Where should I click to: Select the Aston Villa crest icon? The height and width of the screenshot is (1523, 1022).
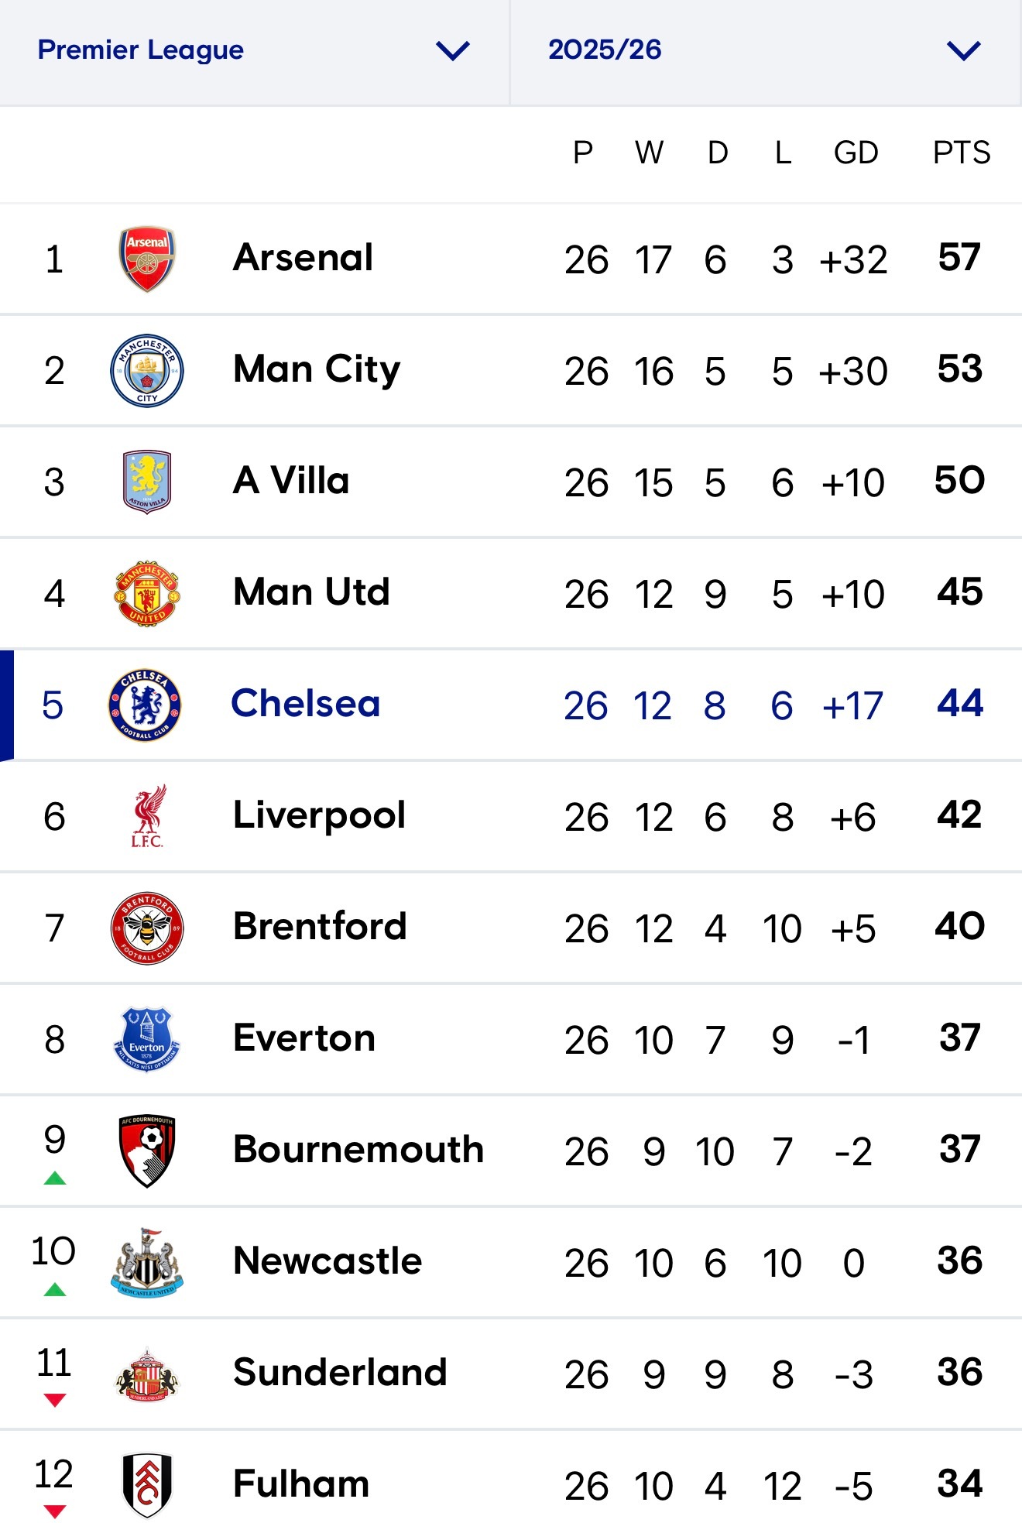pyautogui.click(x=147, y=482)
